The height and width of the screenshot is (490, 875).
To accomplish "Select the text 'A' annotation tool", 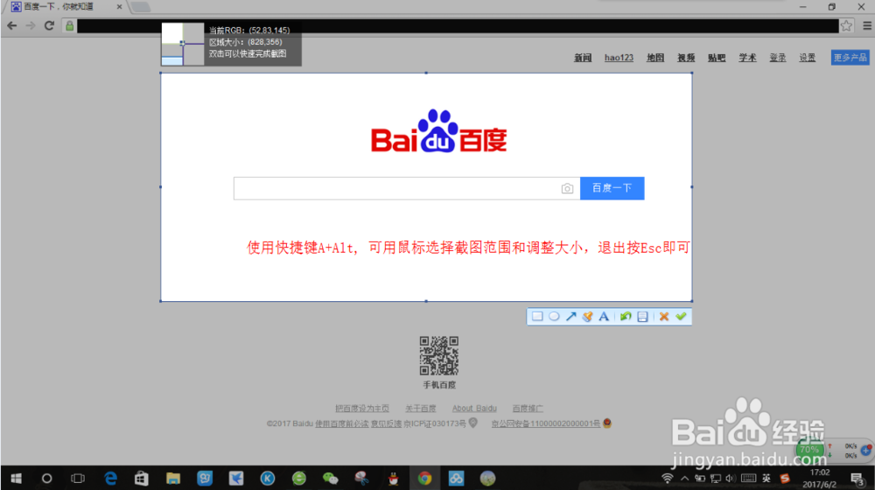I will click(x=604, y=317).
